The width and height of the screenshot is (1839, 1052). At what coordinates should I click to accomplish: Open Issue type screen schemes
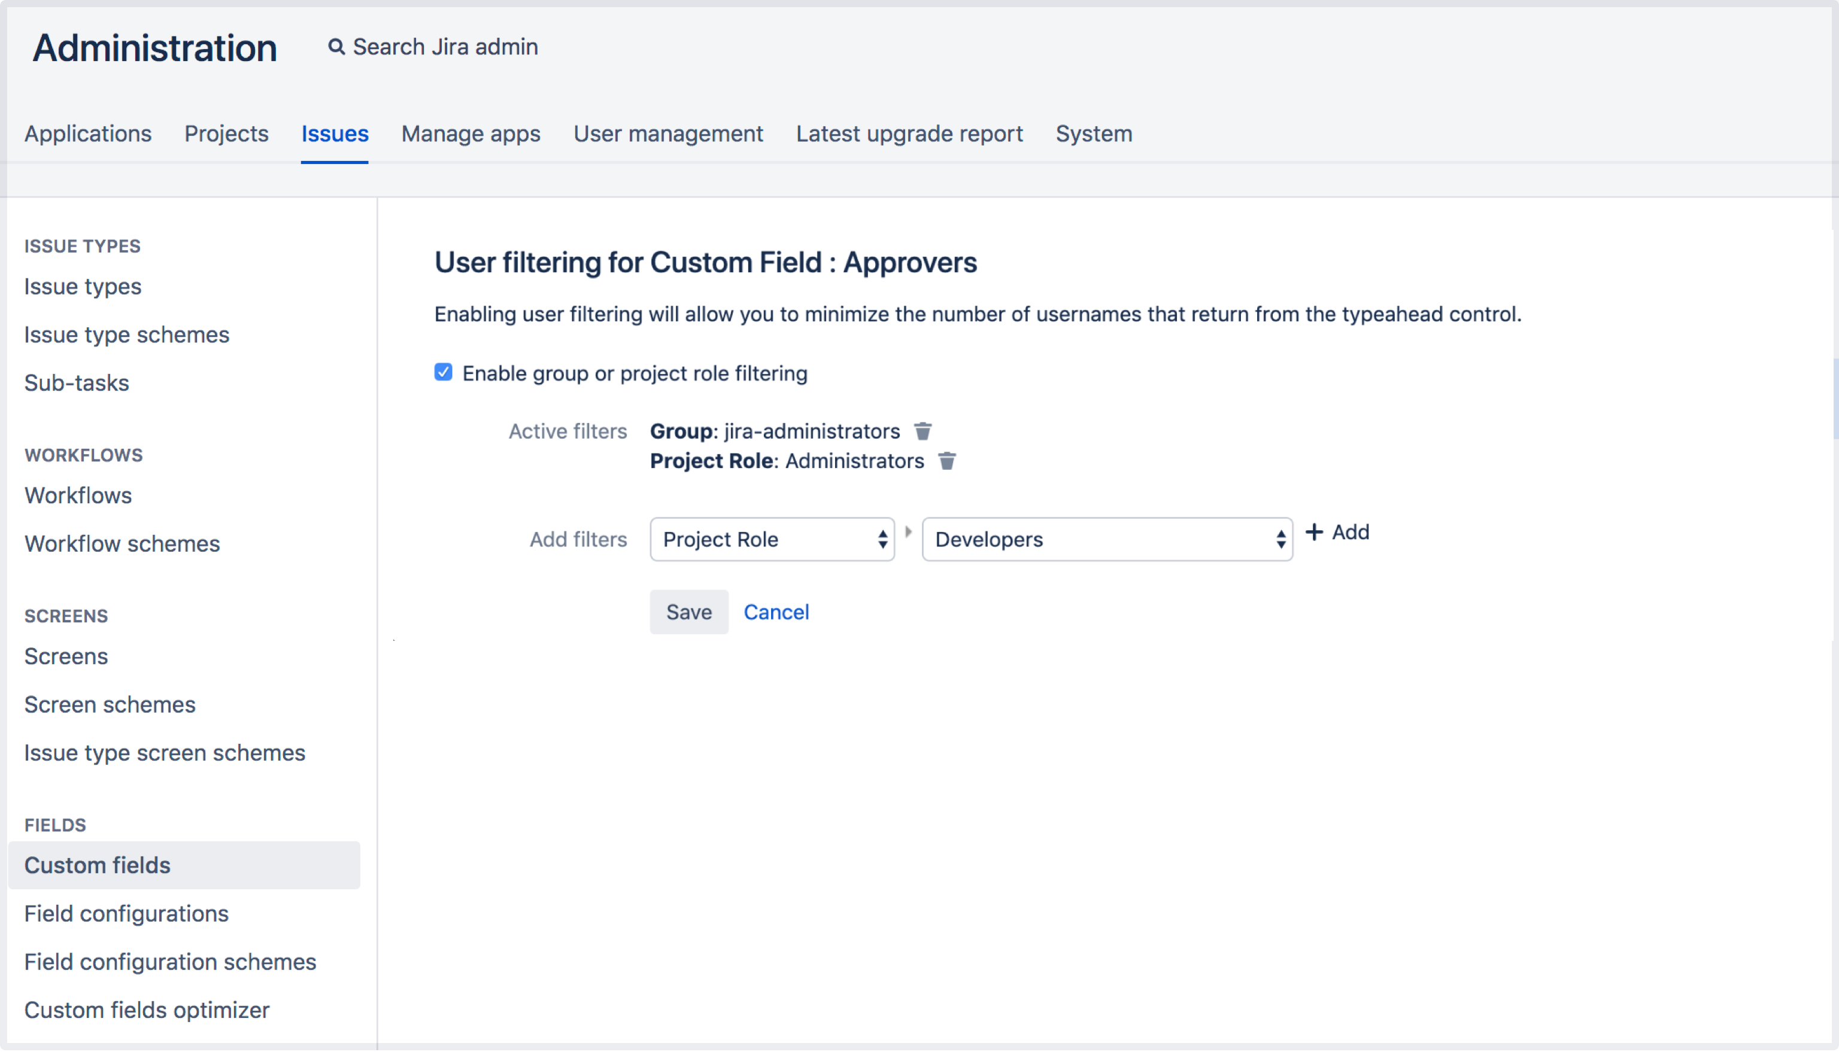point(165,753)
